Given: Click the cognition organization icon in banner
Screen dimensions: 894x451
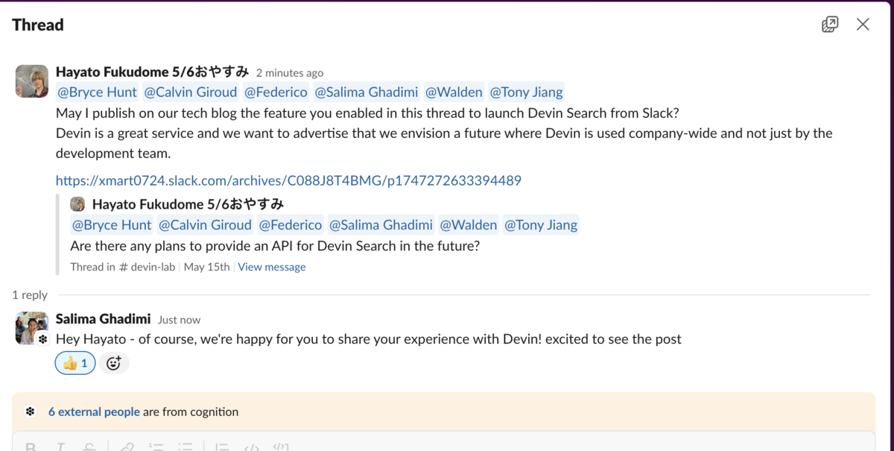Looking at the screenshot, I should pyautogui.click(x=30, y=411).
